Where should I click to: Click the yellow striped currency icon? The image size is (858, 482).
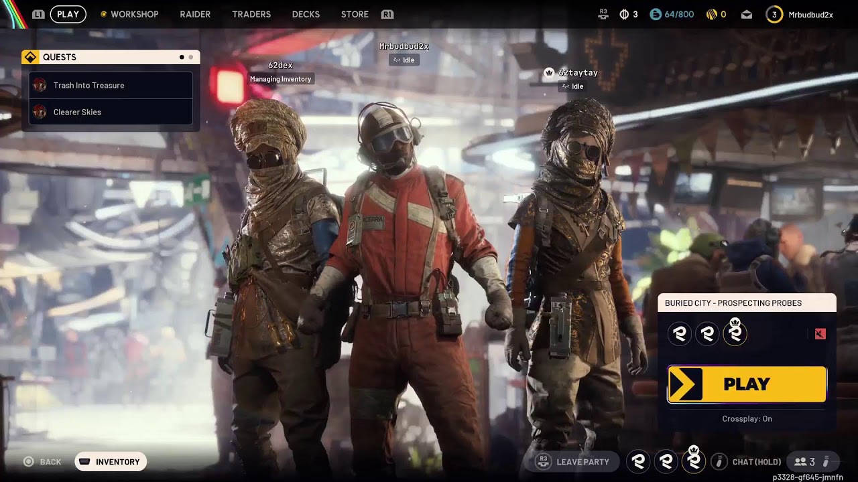point(711,14)
